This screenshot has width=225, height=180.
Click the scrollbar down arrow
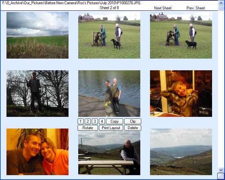(221, 170)
